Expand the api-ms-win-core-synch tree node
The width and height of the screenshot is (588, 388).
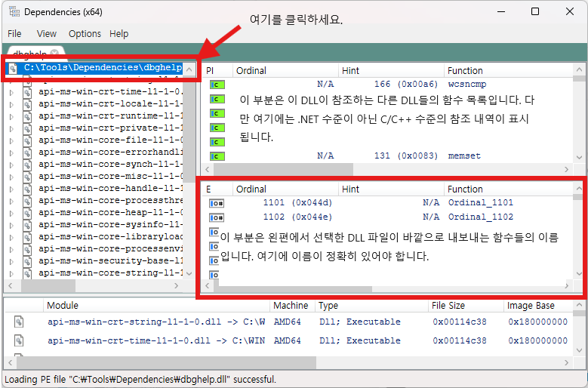click(11, 165)
